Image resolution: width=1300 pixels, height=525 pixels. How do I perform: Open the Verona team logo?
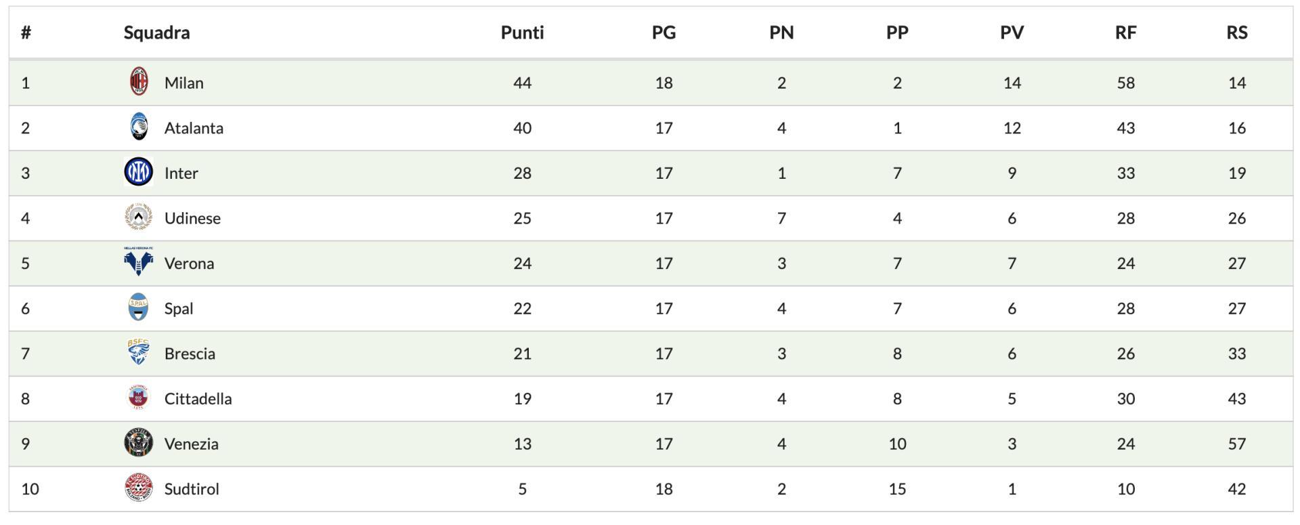[x=139, y=262]
